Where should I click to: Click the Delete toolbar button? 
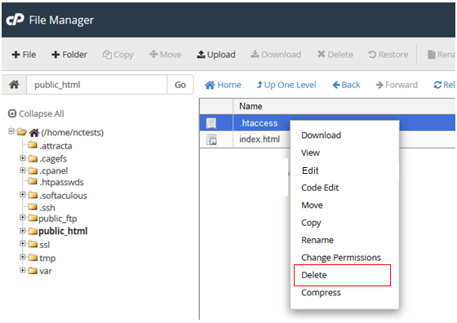pyautogui.click(x=335, y=55)
